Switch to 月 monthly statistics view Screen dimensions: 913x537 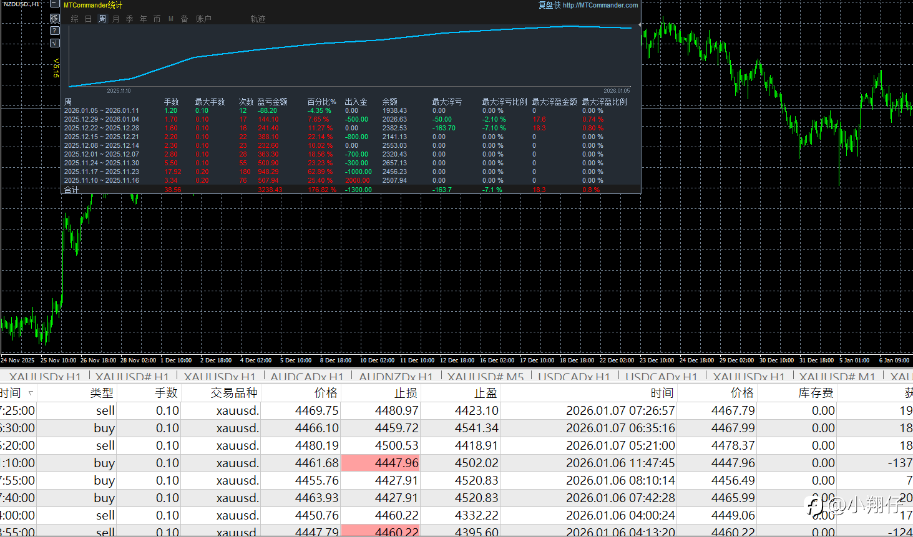(x=116, y=19)
